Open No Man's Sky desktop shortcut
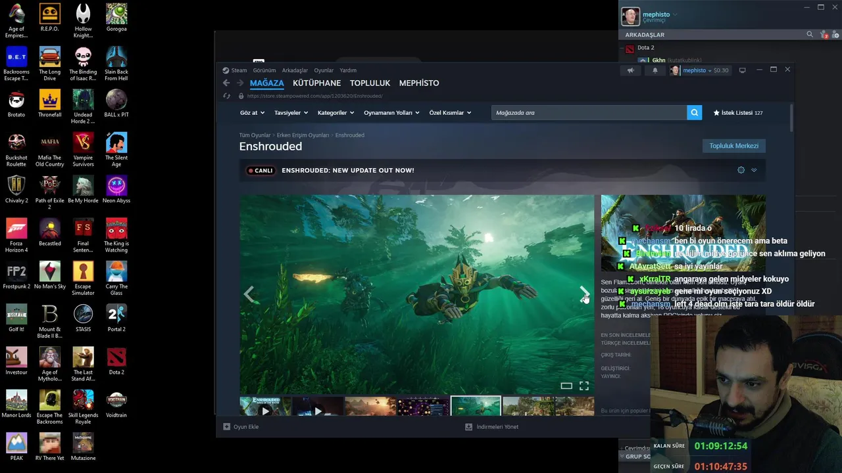 (x=49, y=275)
